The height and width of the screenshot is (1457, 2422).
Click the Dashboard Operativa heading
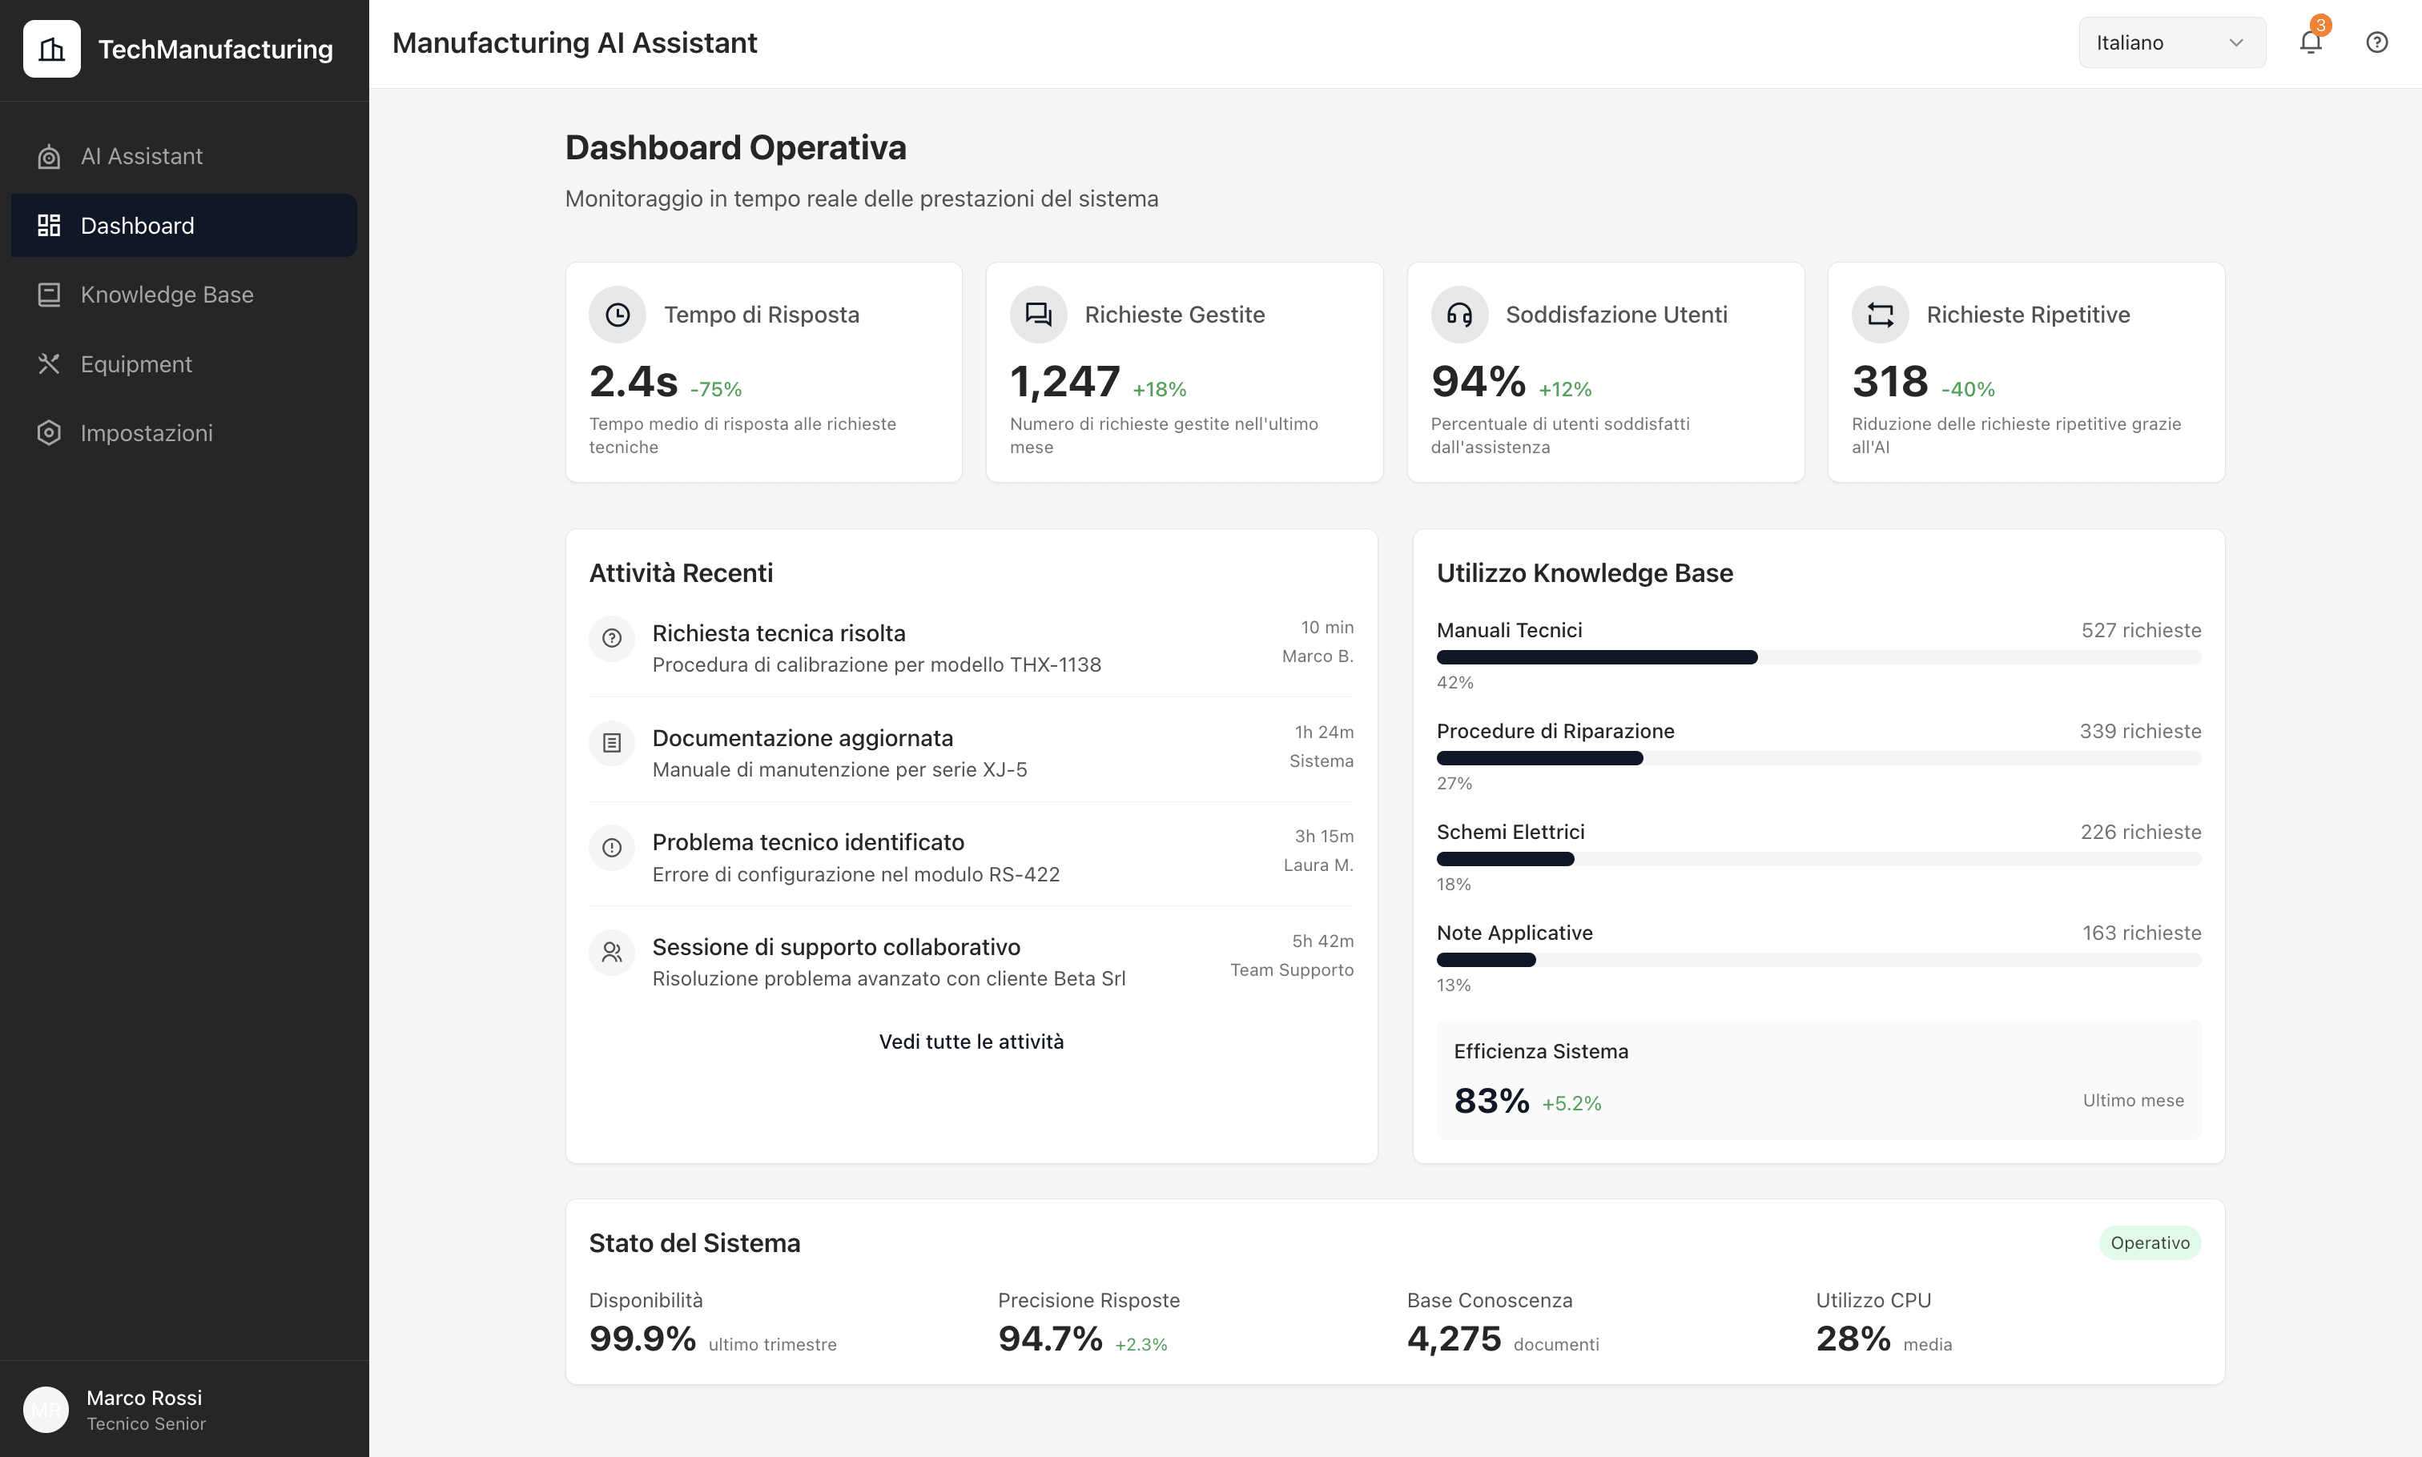pos(735,147)
